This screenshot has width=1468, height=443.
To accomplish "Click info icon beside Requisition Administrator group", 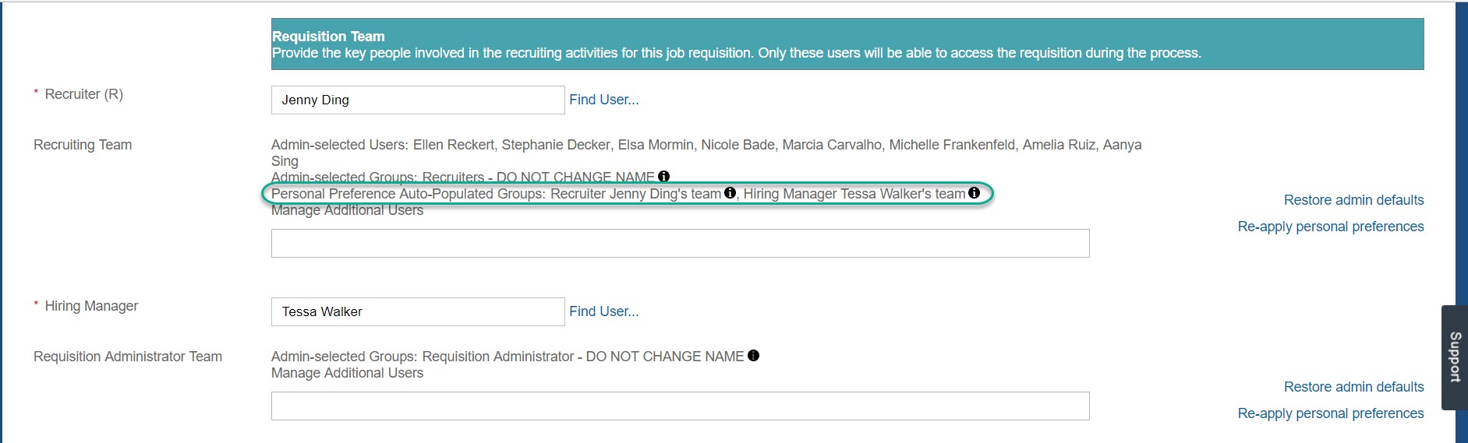I will click(x=753, y=355).
